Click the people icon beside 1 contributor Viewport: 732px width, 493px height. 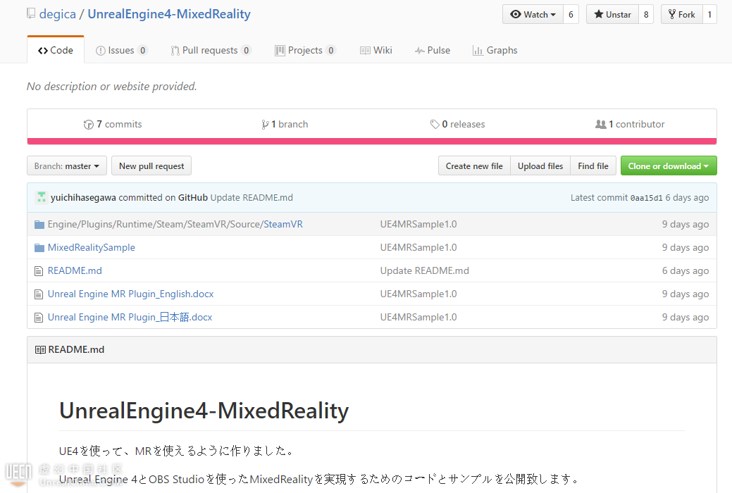pyautogui.click(x=601, y=125)
